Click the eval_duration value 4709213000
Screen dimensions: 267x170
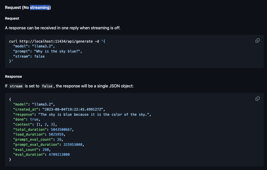(x=59, y=154)
